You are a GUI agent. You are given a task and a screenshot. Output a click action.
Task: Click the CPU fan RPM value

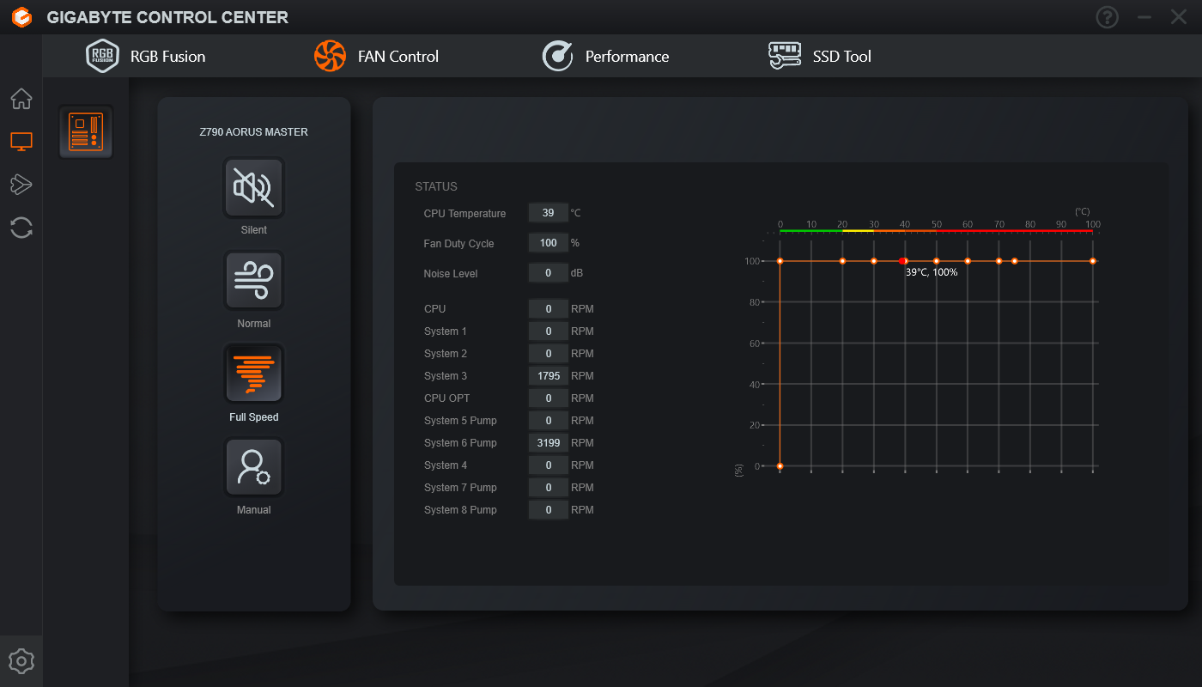(548, 309)
